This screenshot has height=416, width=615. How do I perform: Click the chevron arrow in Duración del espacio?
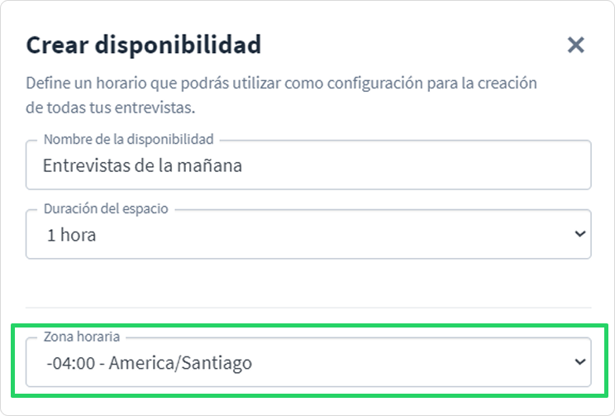coord(580,234)
